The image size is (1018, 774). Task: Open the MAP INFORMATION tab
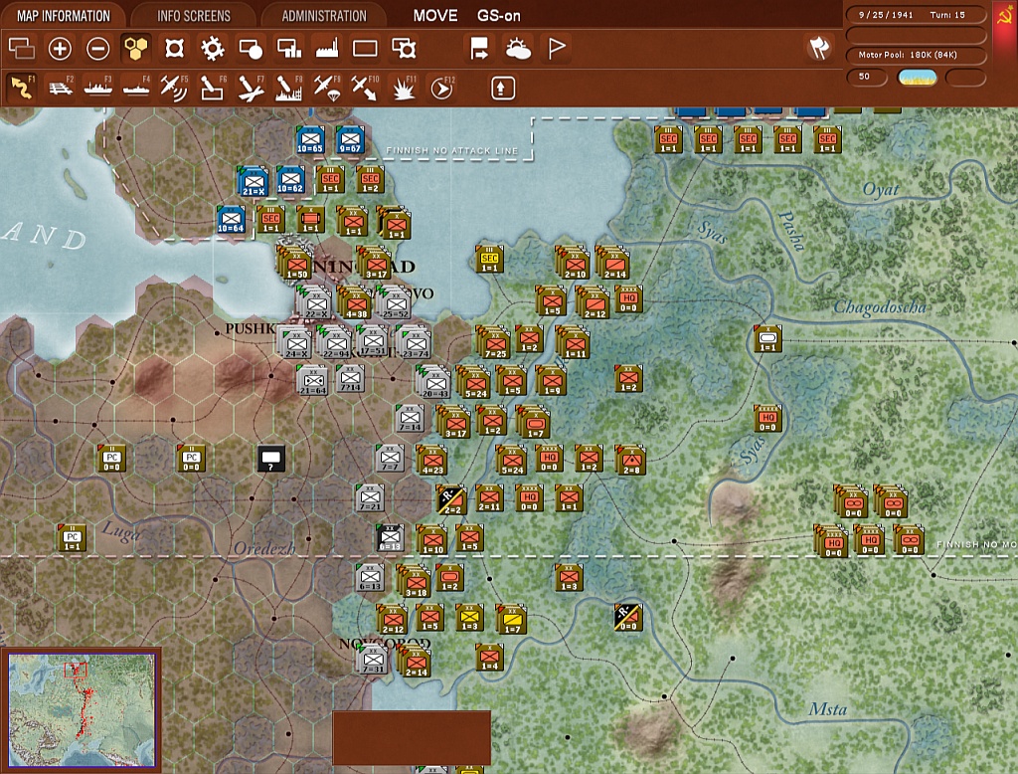pos(63,16)
